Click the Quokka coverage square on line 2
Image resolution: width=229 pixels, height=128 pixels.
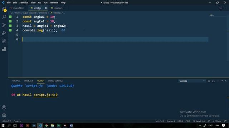point(10,21)
